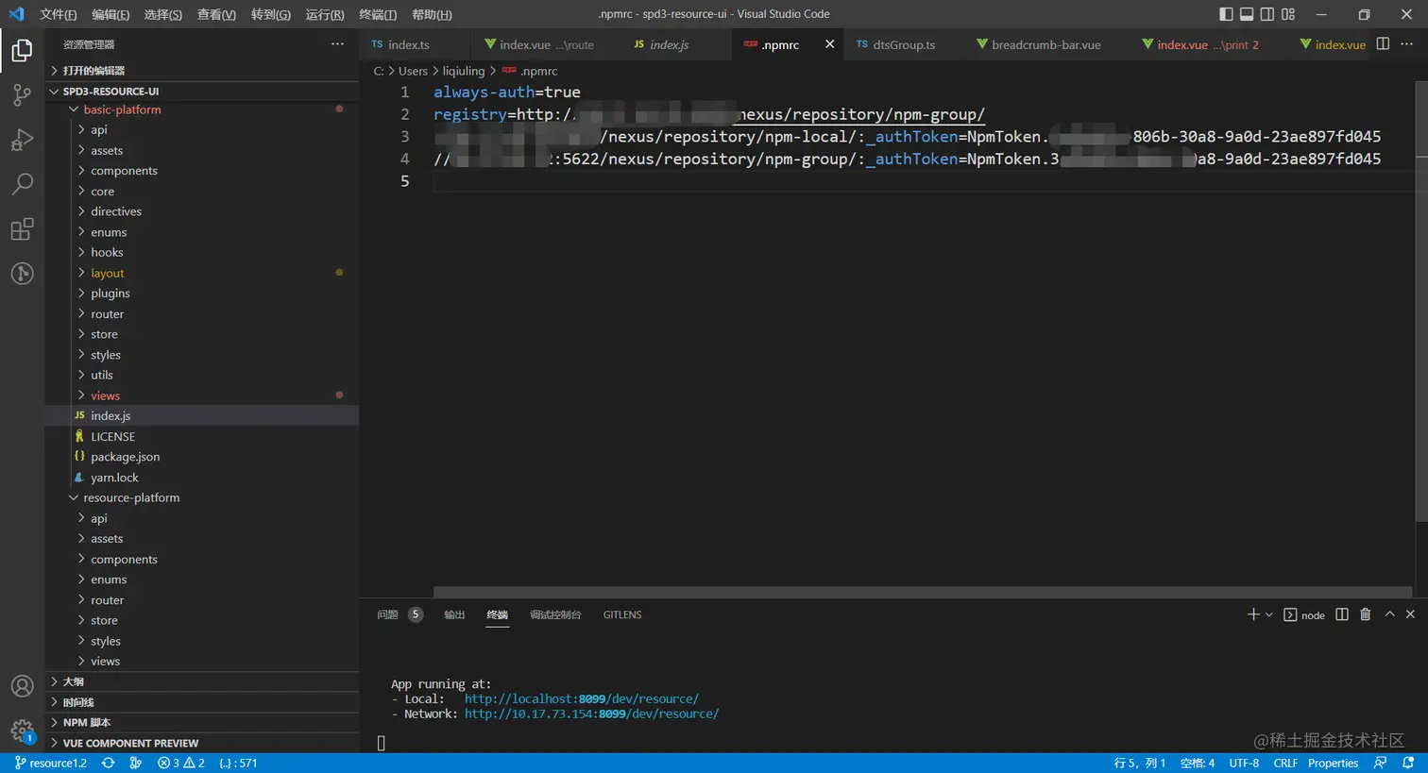The image size is (1428, 773).
Task: Click the customize layout icon
Action: click(1288, 14)
